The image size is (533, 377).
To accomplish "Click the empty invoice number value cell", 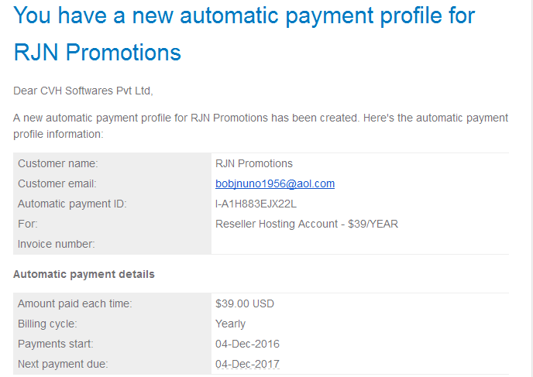I will 360,244.
